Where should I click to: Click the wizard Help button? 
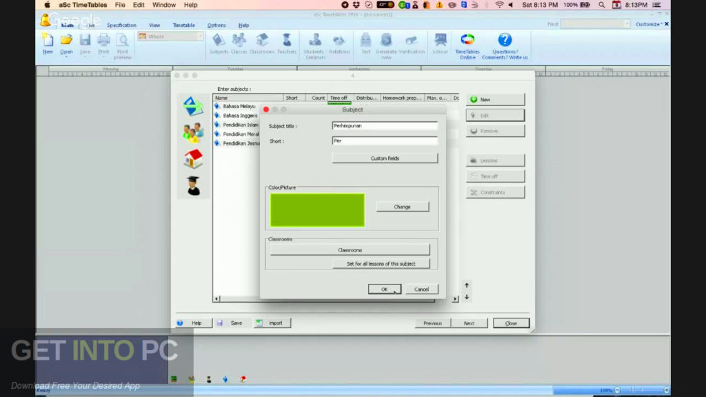click(x=194, y=323)
